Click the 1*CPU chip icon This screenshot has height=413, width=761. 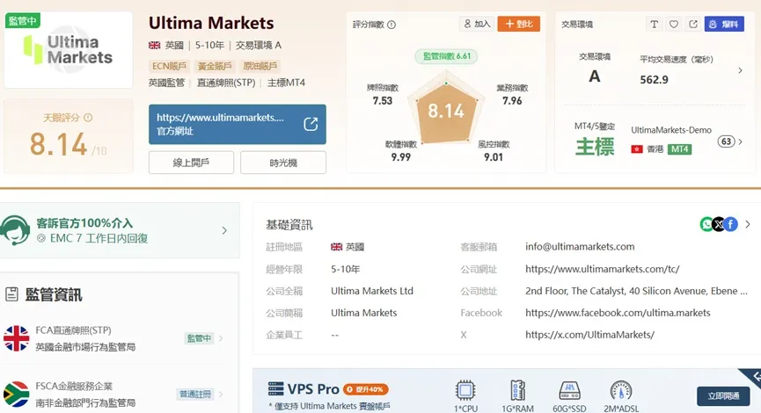pos(465,390)
